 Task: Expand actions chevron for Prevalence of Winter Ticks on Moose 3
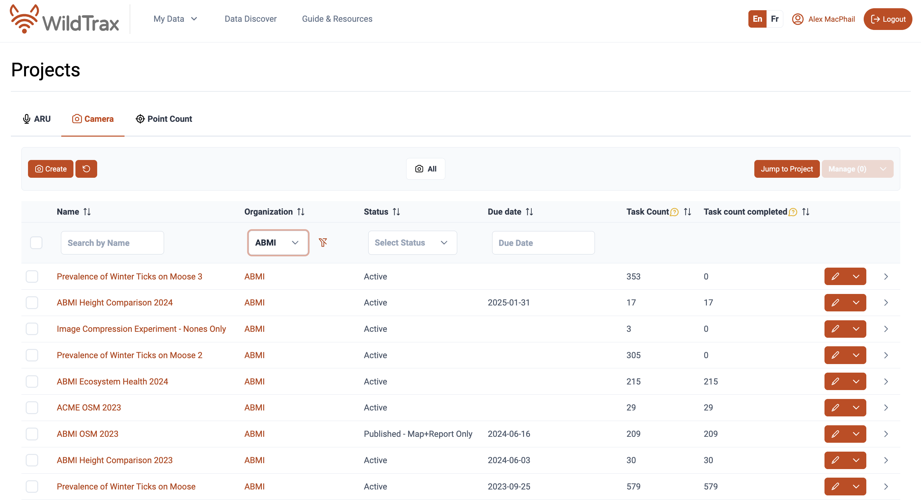[x=856, y=276]
